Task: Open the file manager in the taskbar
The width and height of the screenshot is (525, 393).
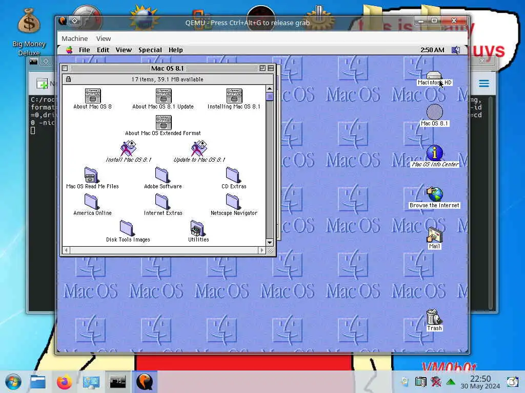Action: pyautogui.click(x=38, y=382)
